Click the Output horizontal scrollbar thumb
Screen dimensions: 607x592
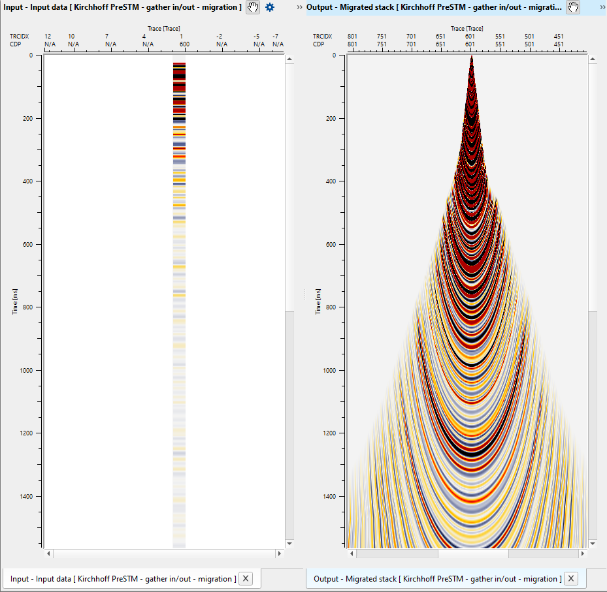473,553
